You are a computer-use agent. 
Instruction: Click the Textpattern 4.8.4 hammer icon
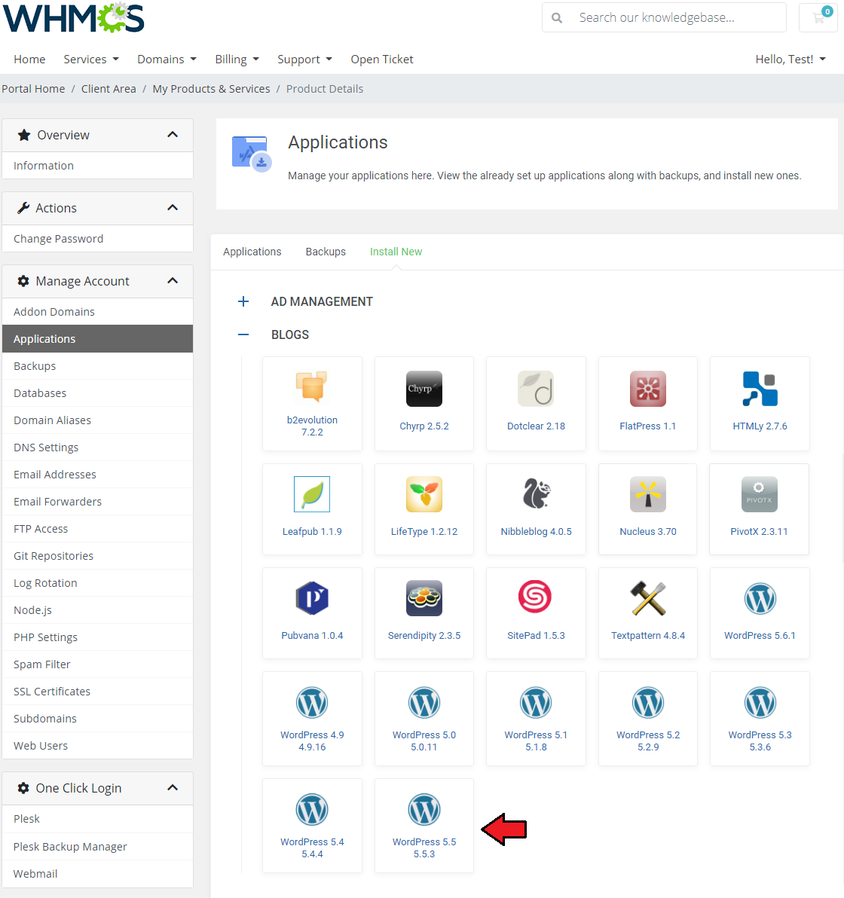click(648, 598)
